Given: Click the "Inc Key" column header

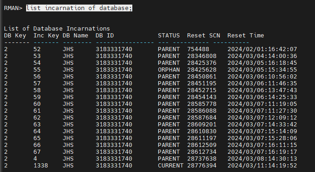Looking at the screenshot, I should pos(46,36).
